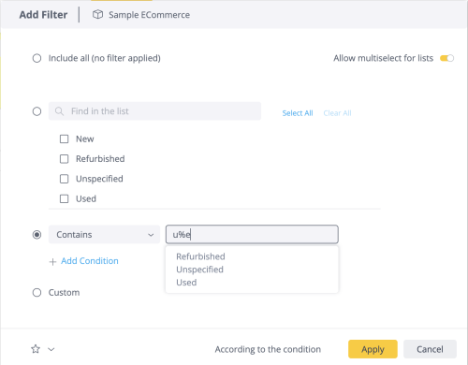Check the New checkbox
Screen dimensions: 468x365
point(64,139)
